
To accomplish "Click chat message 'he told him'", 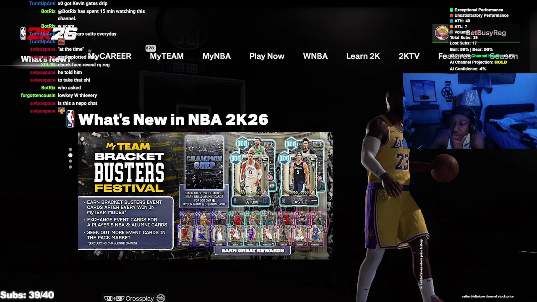I will pos(70,72).
